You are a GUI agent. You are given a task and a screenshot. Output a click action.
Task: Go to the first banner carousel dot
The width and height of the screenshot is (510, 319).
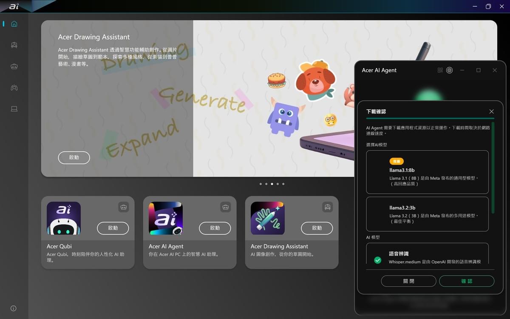261,184
